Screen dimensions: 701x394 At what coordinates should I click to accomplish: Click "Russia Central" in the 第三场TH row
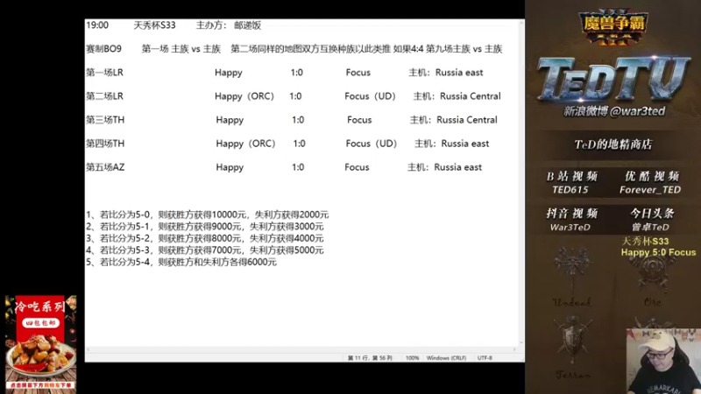(x=467, y=120)
